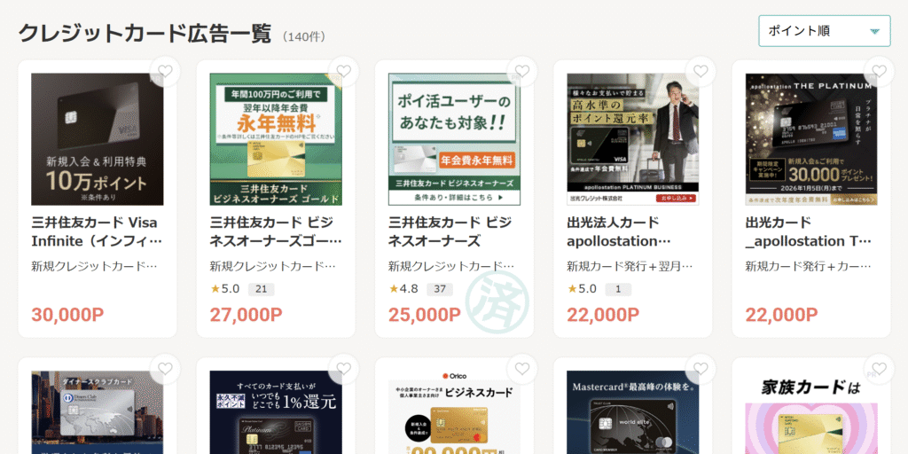Image resolution: width=908 pixels, height=454 pixels.
Task: Click the クレジットカード広告一覧 heading
Action: coord(145,34)
